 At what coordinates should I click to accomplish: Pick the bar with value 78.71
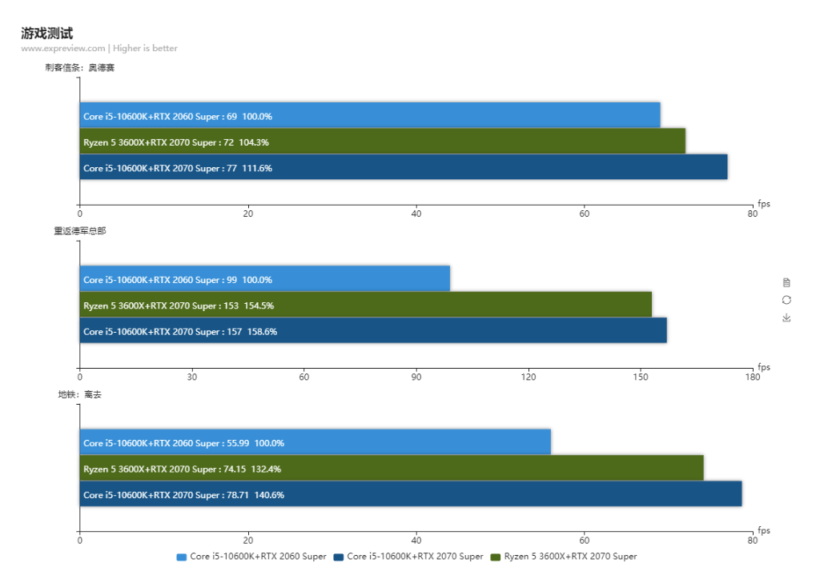[x=411, y=494]
